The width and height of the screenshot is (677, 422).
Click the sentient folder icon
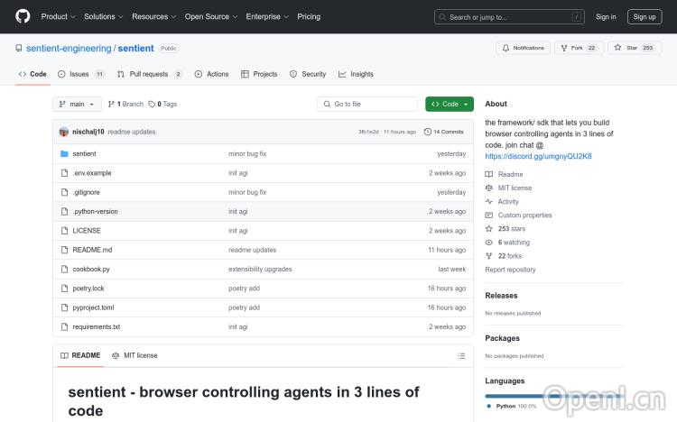click(64, 154)
